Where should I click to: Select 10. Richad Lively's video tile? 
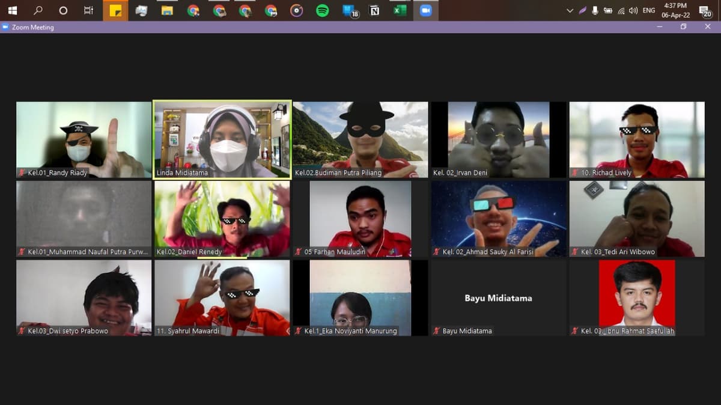tap(637, 139)
